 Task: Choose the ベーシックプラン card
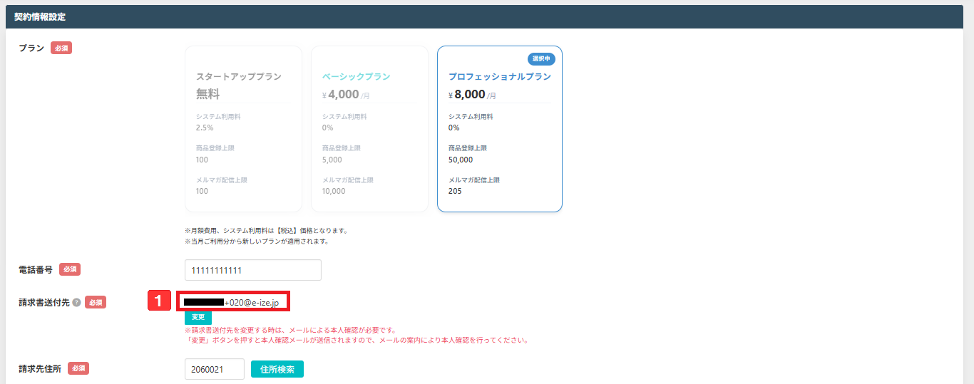point(369,129)
